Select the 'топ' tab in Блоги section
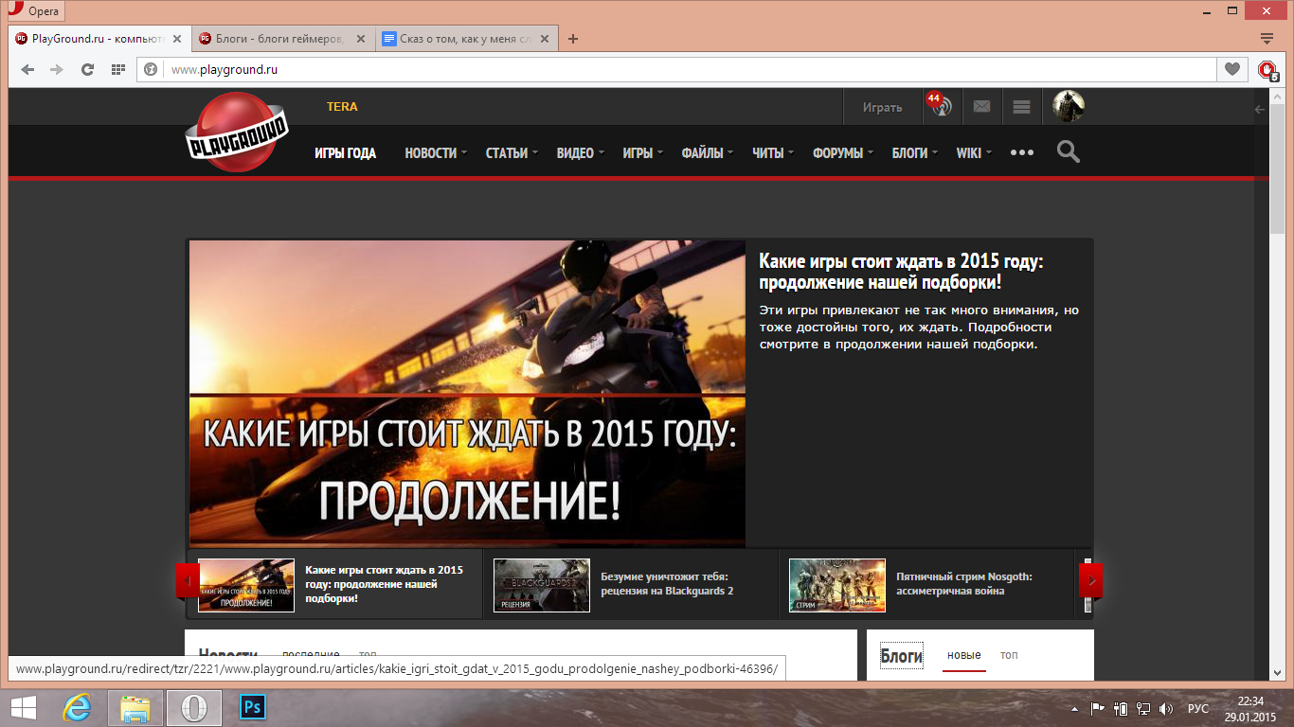 click(1009, 656)
